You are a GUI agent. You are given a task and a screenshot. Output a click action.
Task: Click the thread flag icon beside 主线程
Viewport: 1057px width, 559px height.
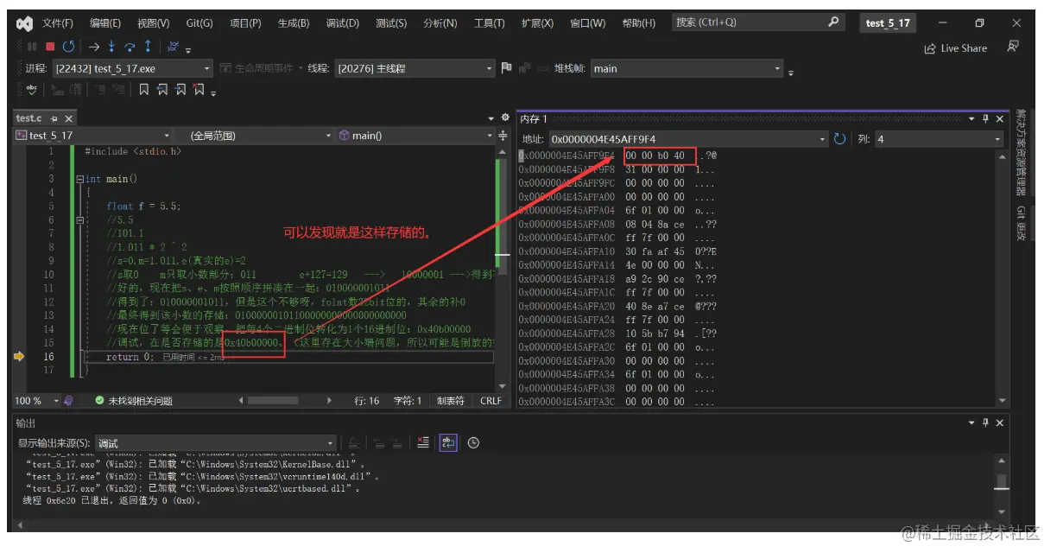pyautogui.click(x=507, y=68)
